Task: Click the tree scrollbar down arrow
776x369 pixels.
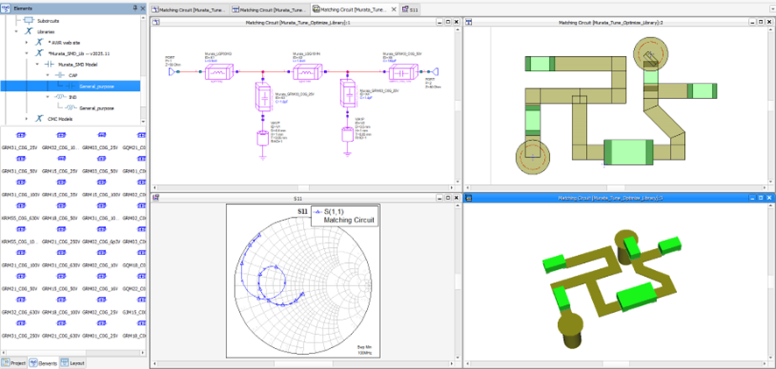Action: click(x=144, y=120)
